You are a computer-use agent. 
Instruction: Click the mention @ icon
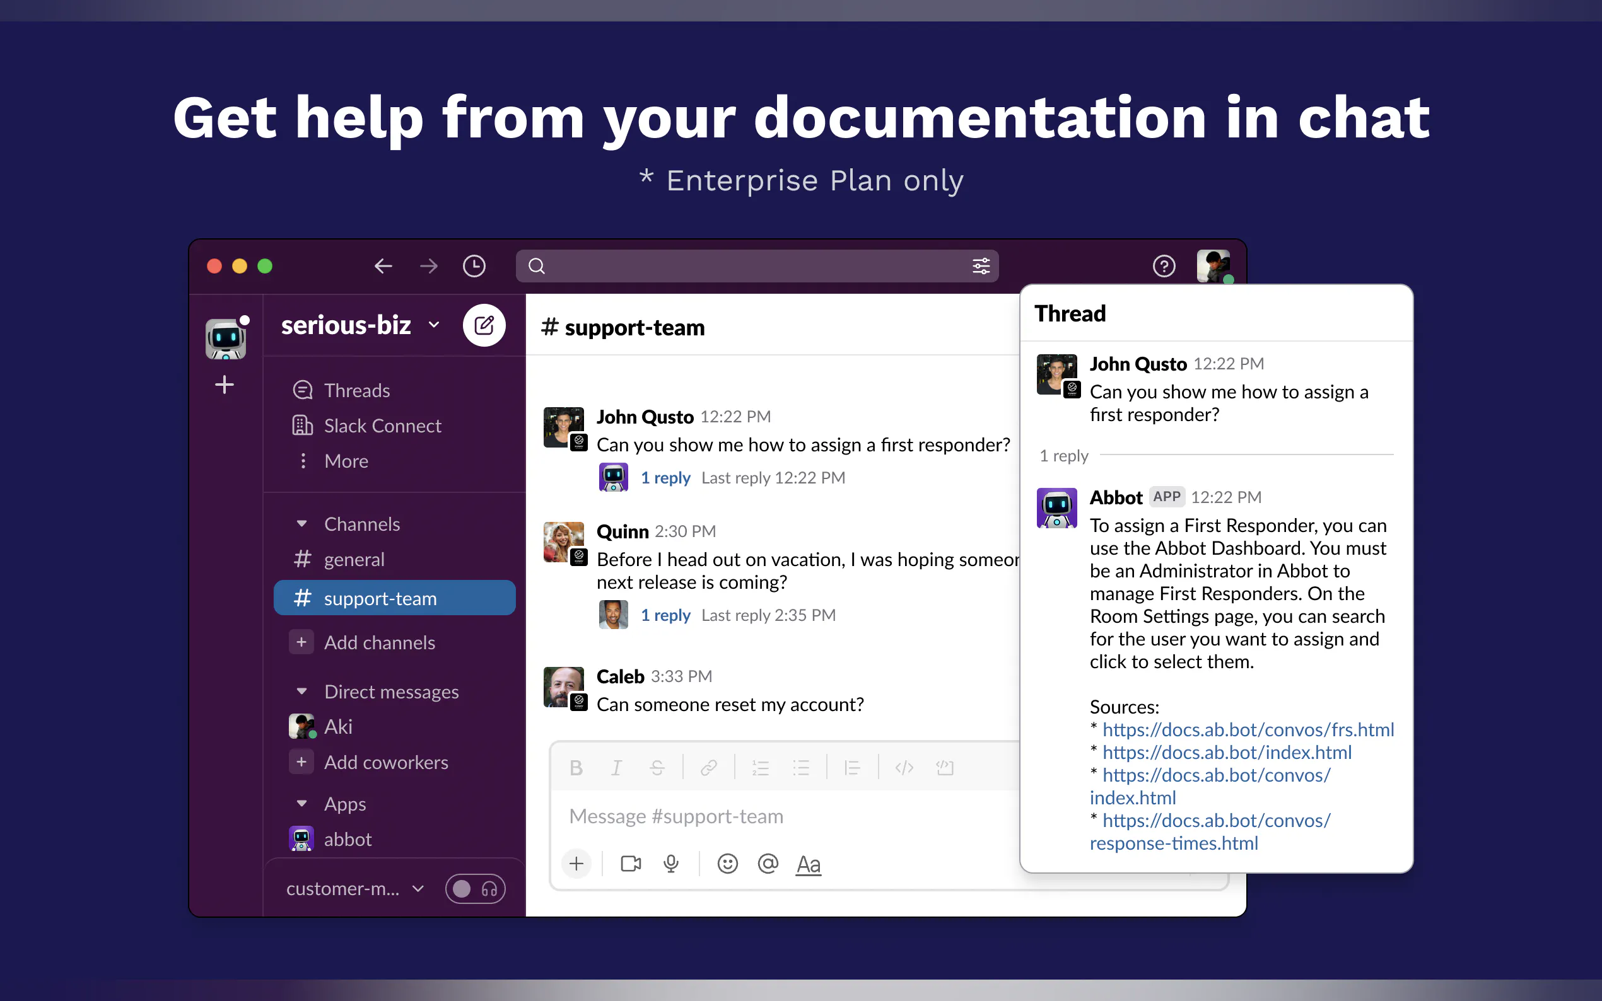tap(768, 864)
